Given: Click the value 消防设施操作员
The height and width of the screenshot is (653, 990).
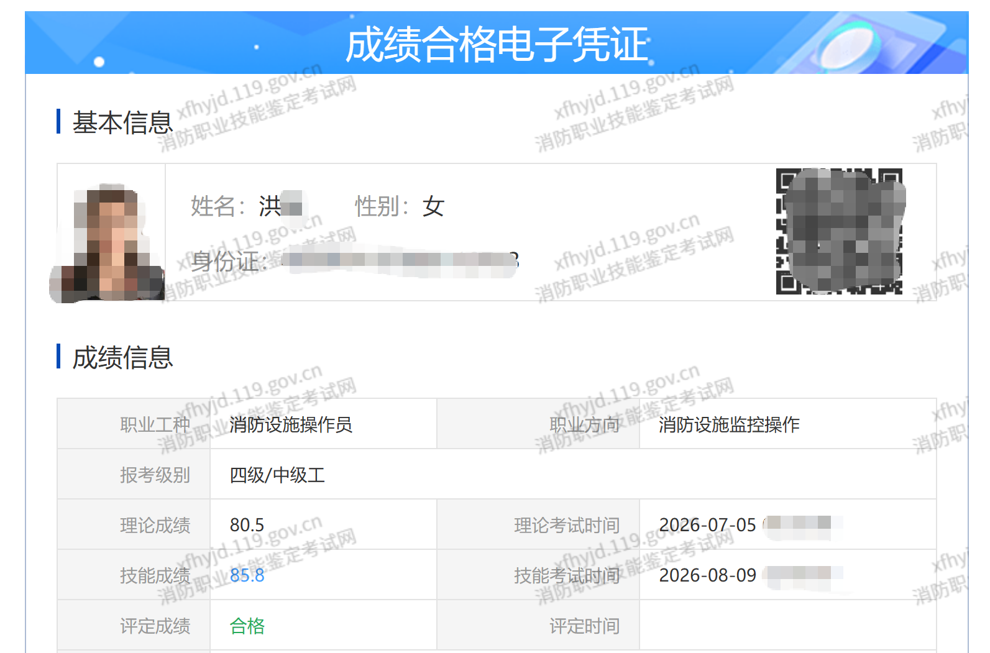Looking at the screenshot, I should pos(290,424).
